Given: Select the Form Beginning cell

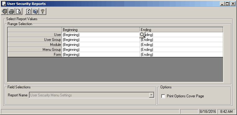Looking at the screenshot, I should [101, 55].
